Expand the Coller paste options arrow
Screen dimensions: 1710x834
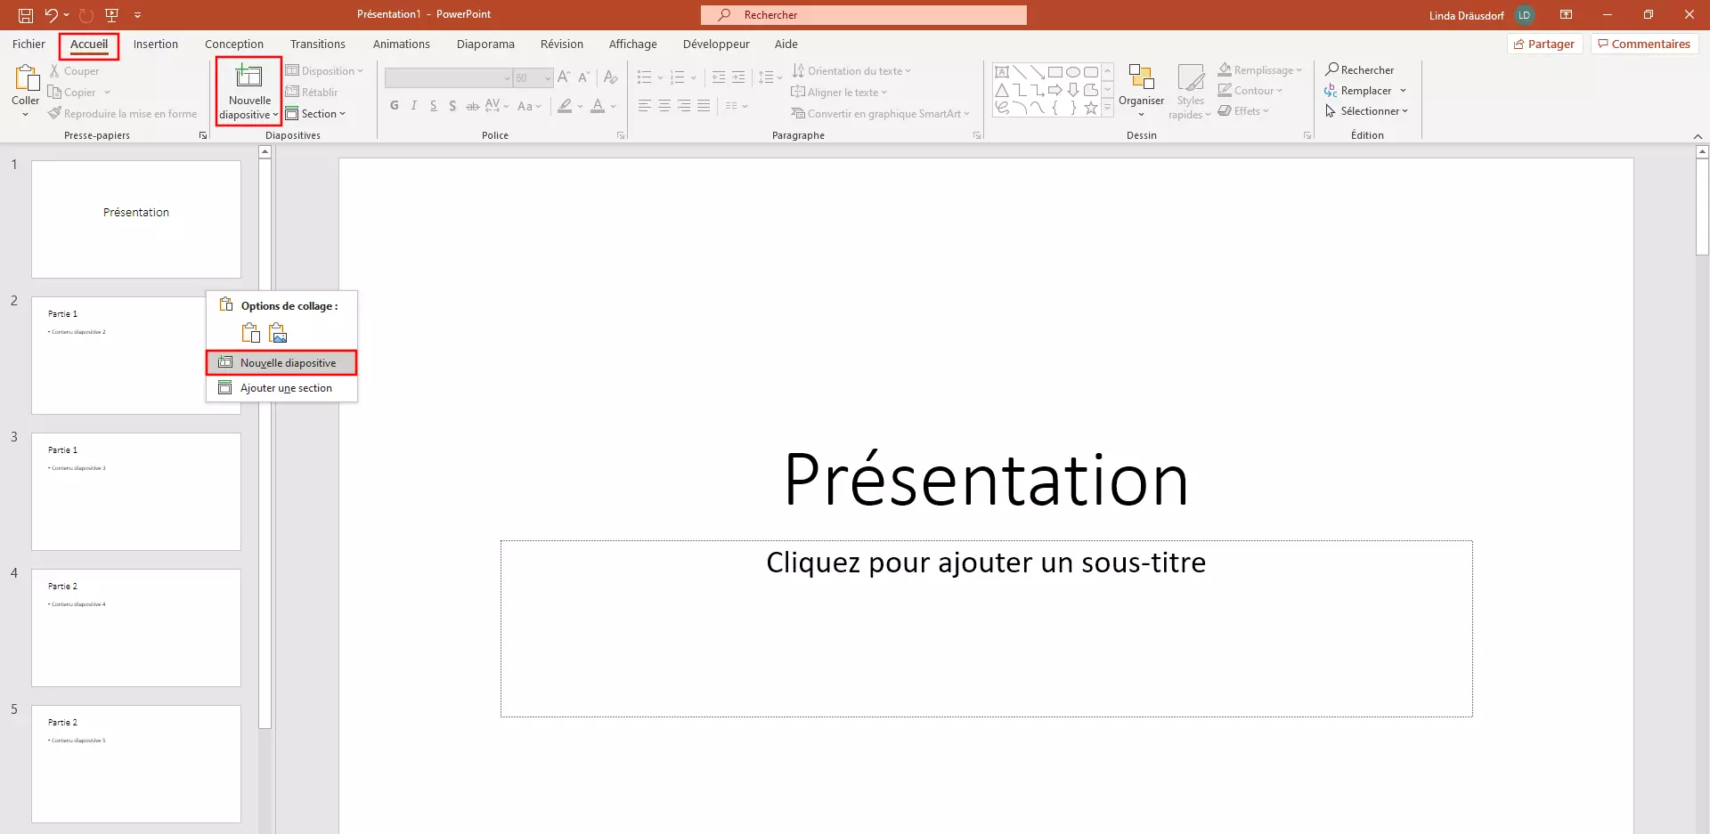pos(25,114)
